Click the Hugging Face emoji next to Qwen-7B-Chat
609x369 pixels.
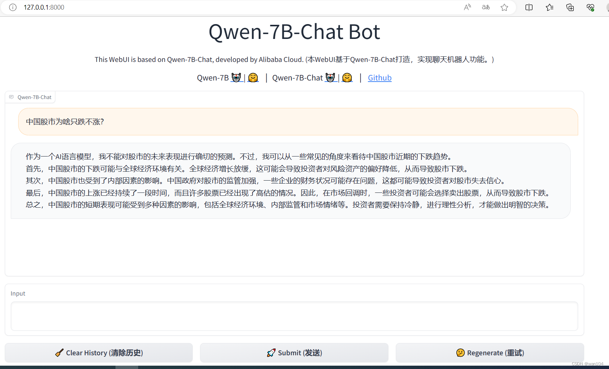(x=347, y=78)
